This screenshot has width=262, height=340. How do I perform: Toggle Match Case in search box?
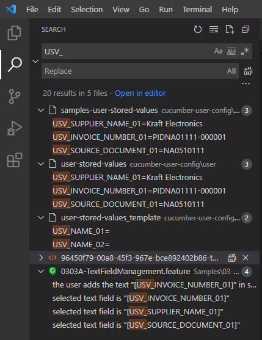pos(218,51)
